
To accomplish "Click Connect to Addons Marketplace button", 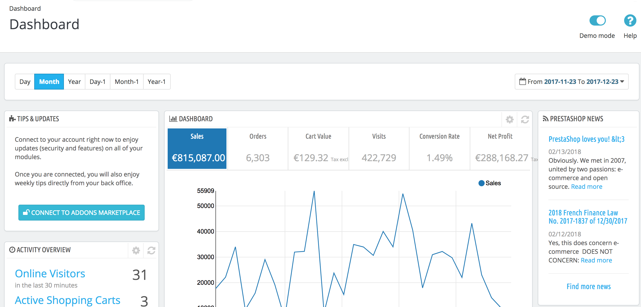I will (82, 212).
